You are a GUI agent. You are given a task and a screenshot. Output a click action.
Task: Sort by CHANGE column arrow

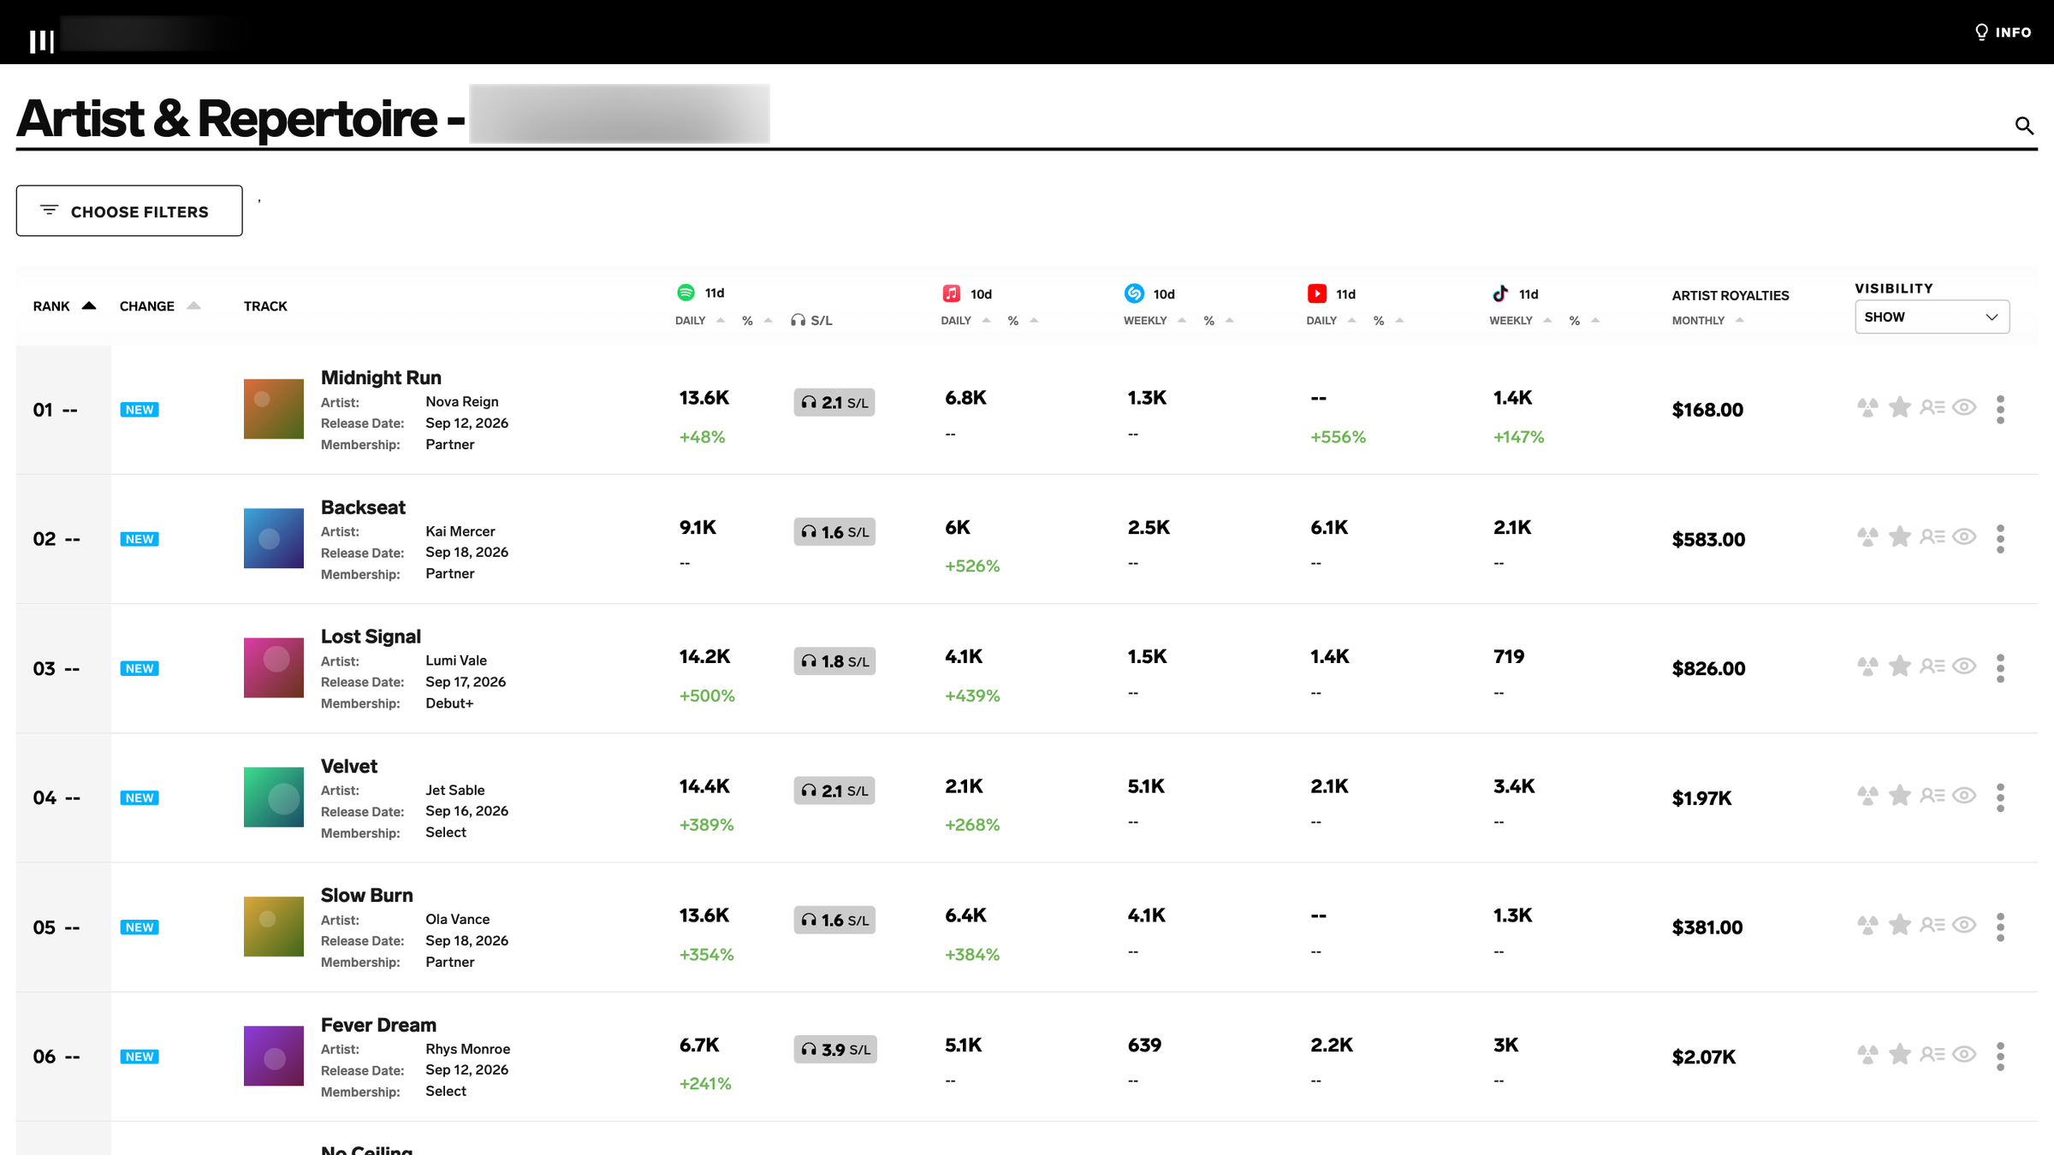pyautogui.click(x=193, y=305)
